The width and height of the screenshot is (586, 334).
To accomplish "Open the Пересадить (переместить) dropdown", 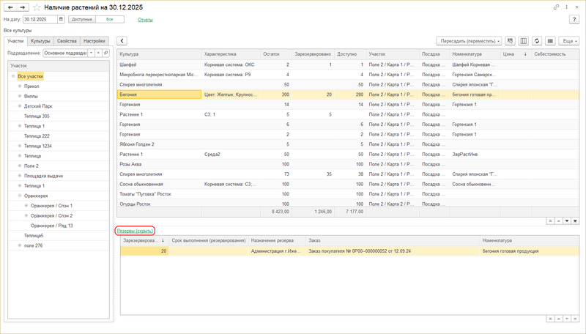I will click(469, 41).
